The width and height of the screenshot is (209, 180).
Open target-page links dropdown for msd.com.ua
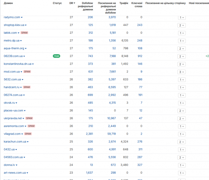pos(182,72)
